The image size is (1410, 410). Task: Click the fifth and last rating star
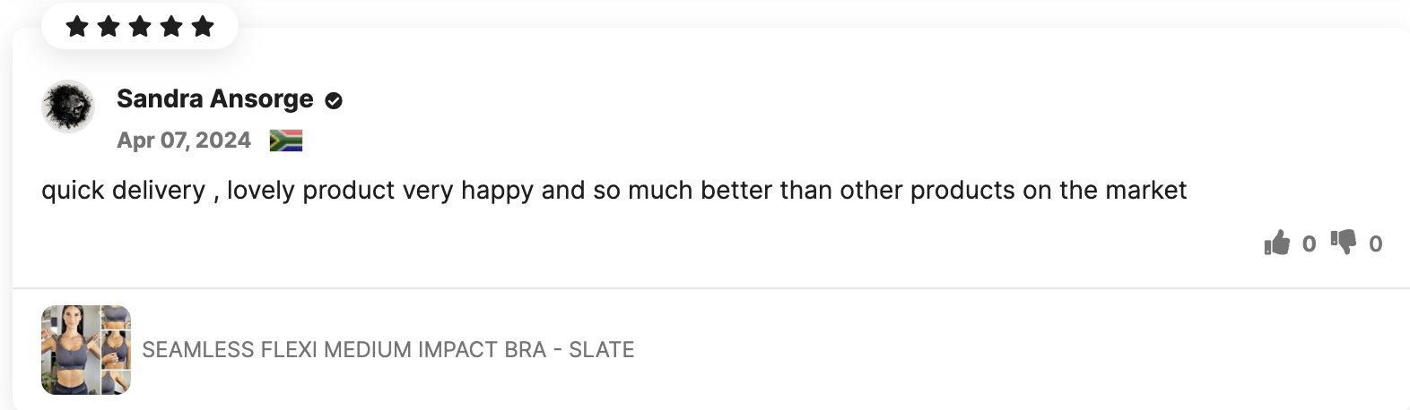pos(203,27)
